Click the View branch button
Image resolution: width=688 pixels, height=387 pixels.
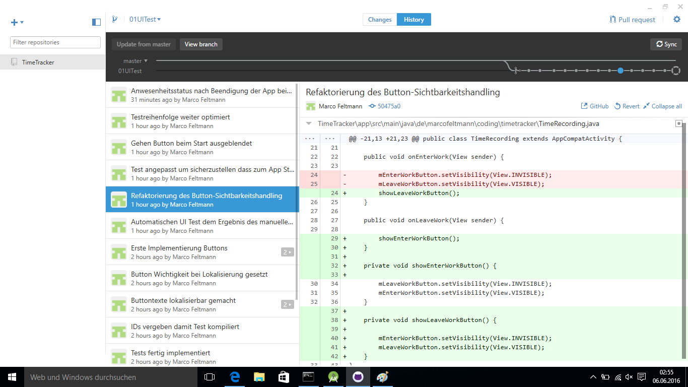(201, 44)
